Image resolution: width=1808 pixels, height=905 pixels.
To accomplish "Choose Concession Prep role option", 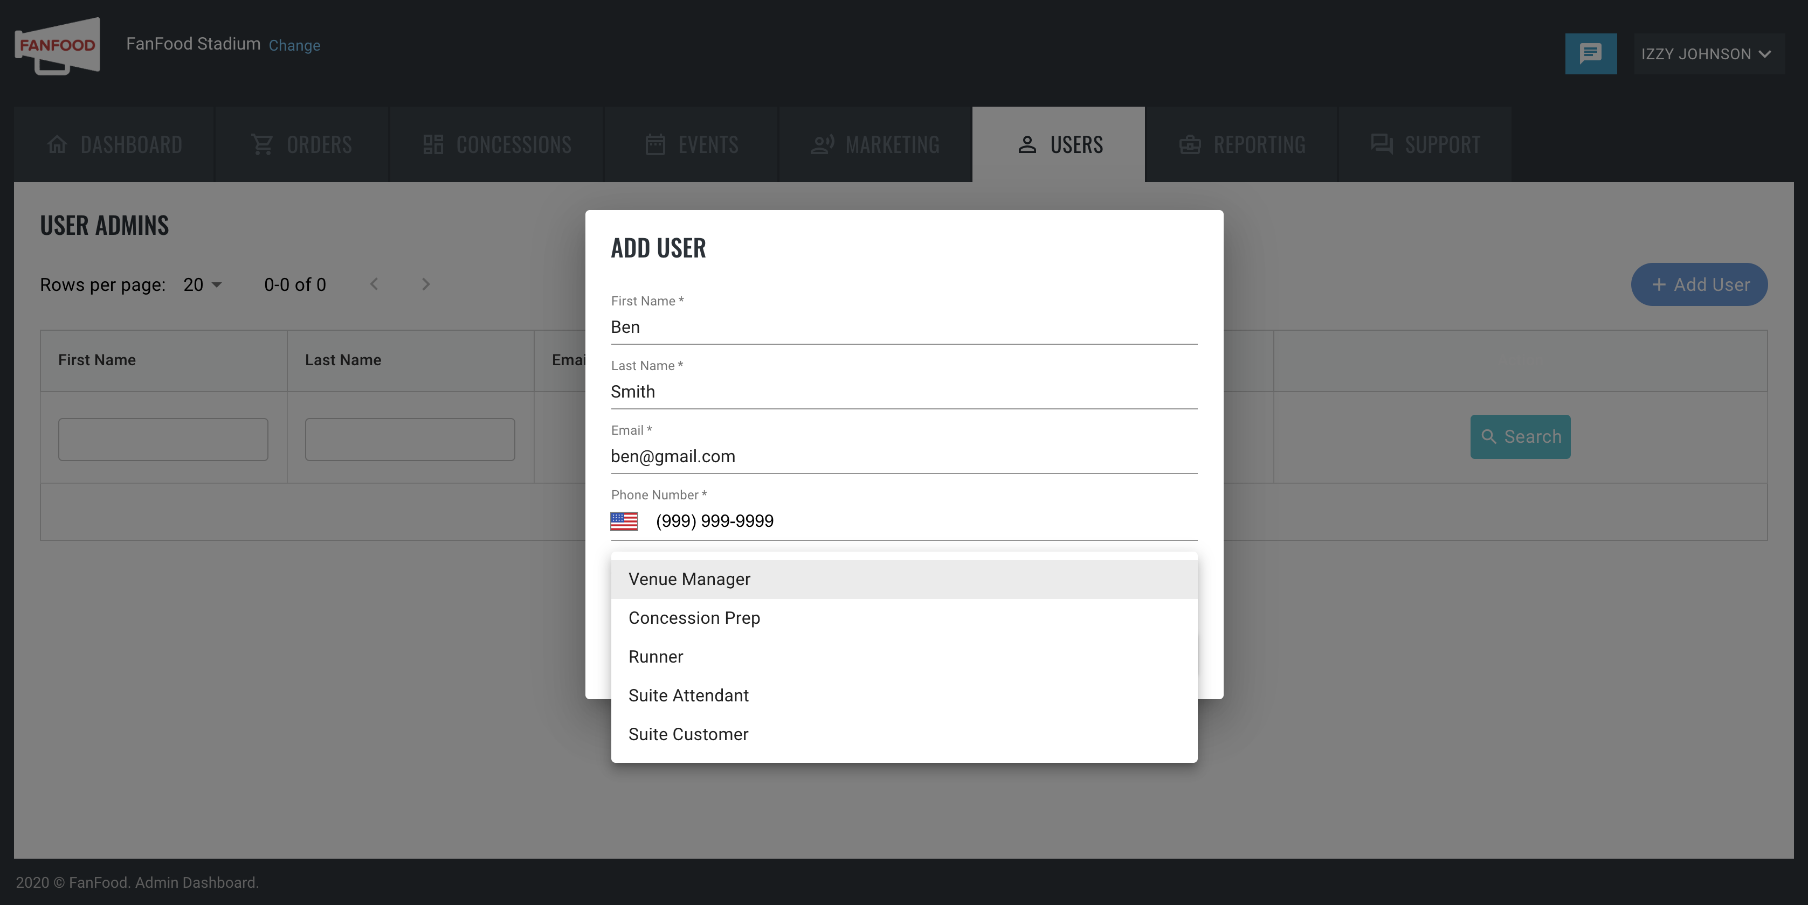I will coord(904,618).
